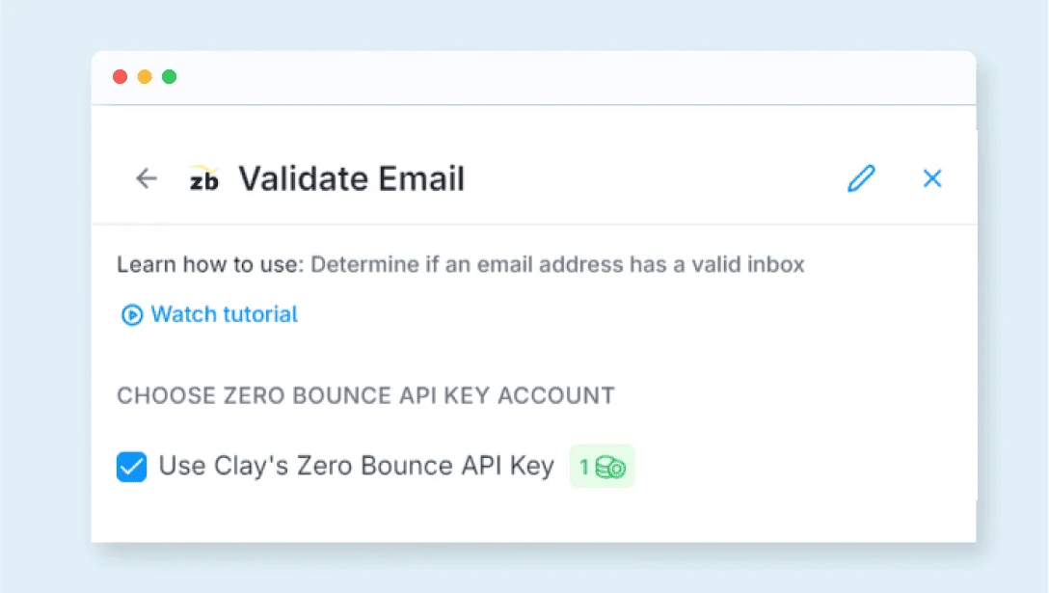Click the play icon beside Watch tutorial
Screen dimensions: 1049x593
click(x=129, y=314)
